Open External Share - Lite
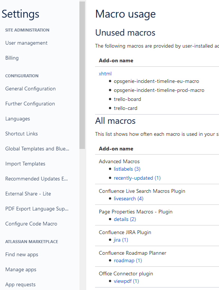This screenshot has width=219, height=290. tap(28, 194)
